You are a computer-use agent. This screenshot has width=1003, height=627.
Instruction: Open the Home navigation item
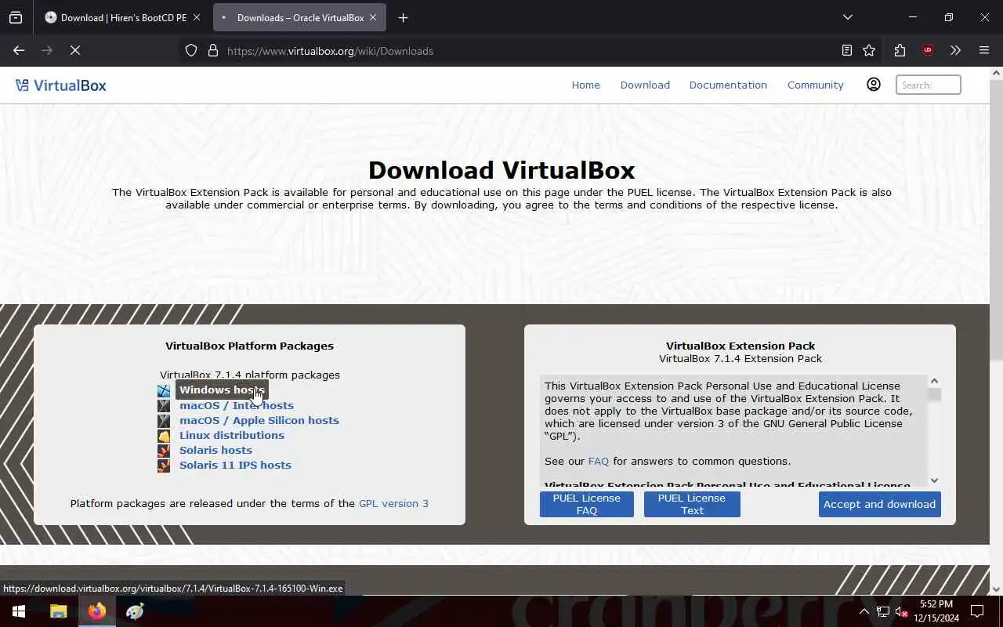tap(585, 85)
